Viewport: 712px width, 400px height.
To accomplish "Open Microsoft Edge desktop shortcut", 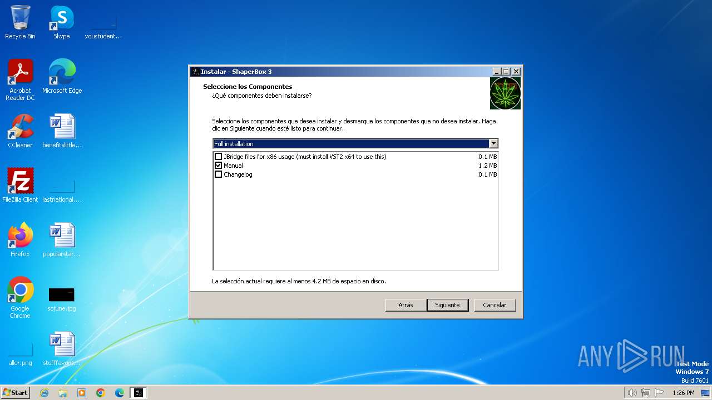I will point(62,77).
